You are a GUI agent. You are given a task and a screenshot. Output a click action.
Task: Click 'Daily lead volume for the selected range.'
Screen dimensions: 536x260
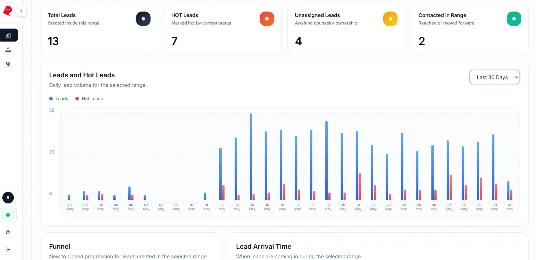tap(98, 85)
